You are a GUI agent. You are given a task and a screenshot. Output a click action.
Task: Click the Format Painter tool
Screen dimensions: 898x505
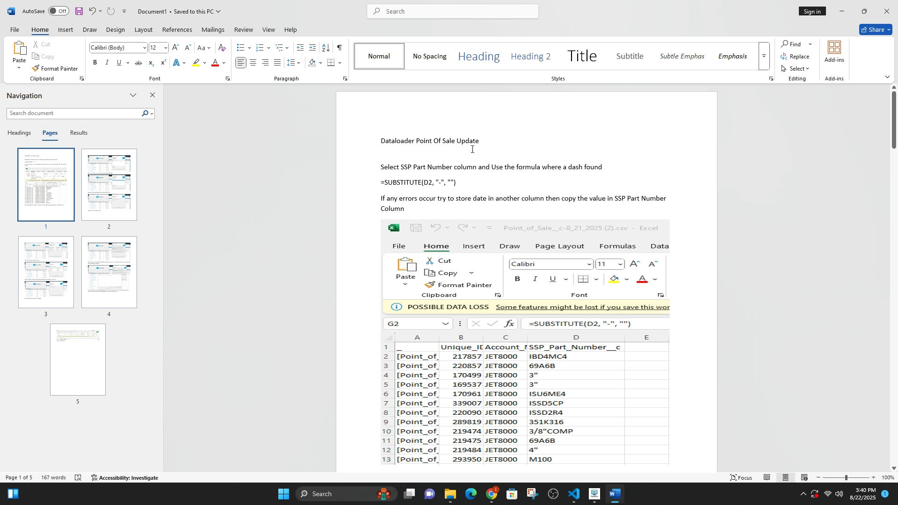55,69
